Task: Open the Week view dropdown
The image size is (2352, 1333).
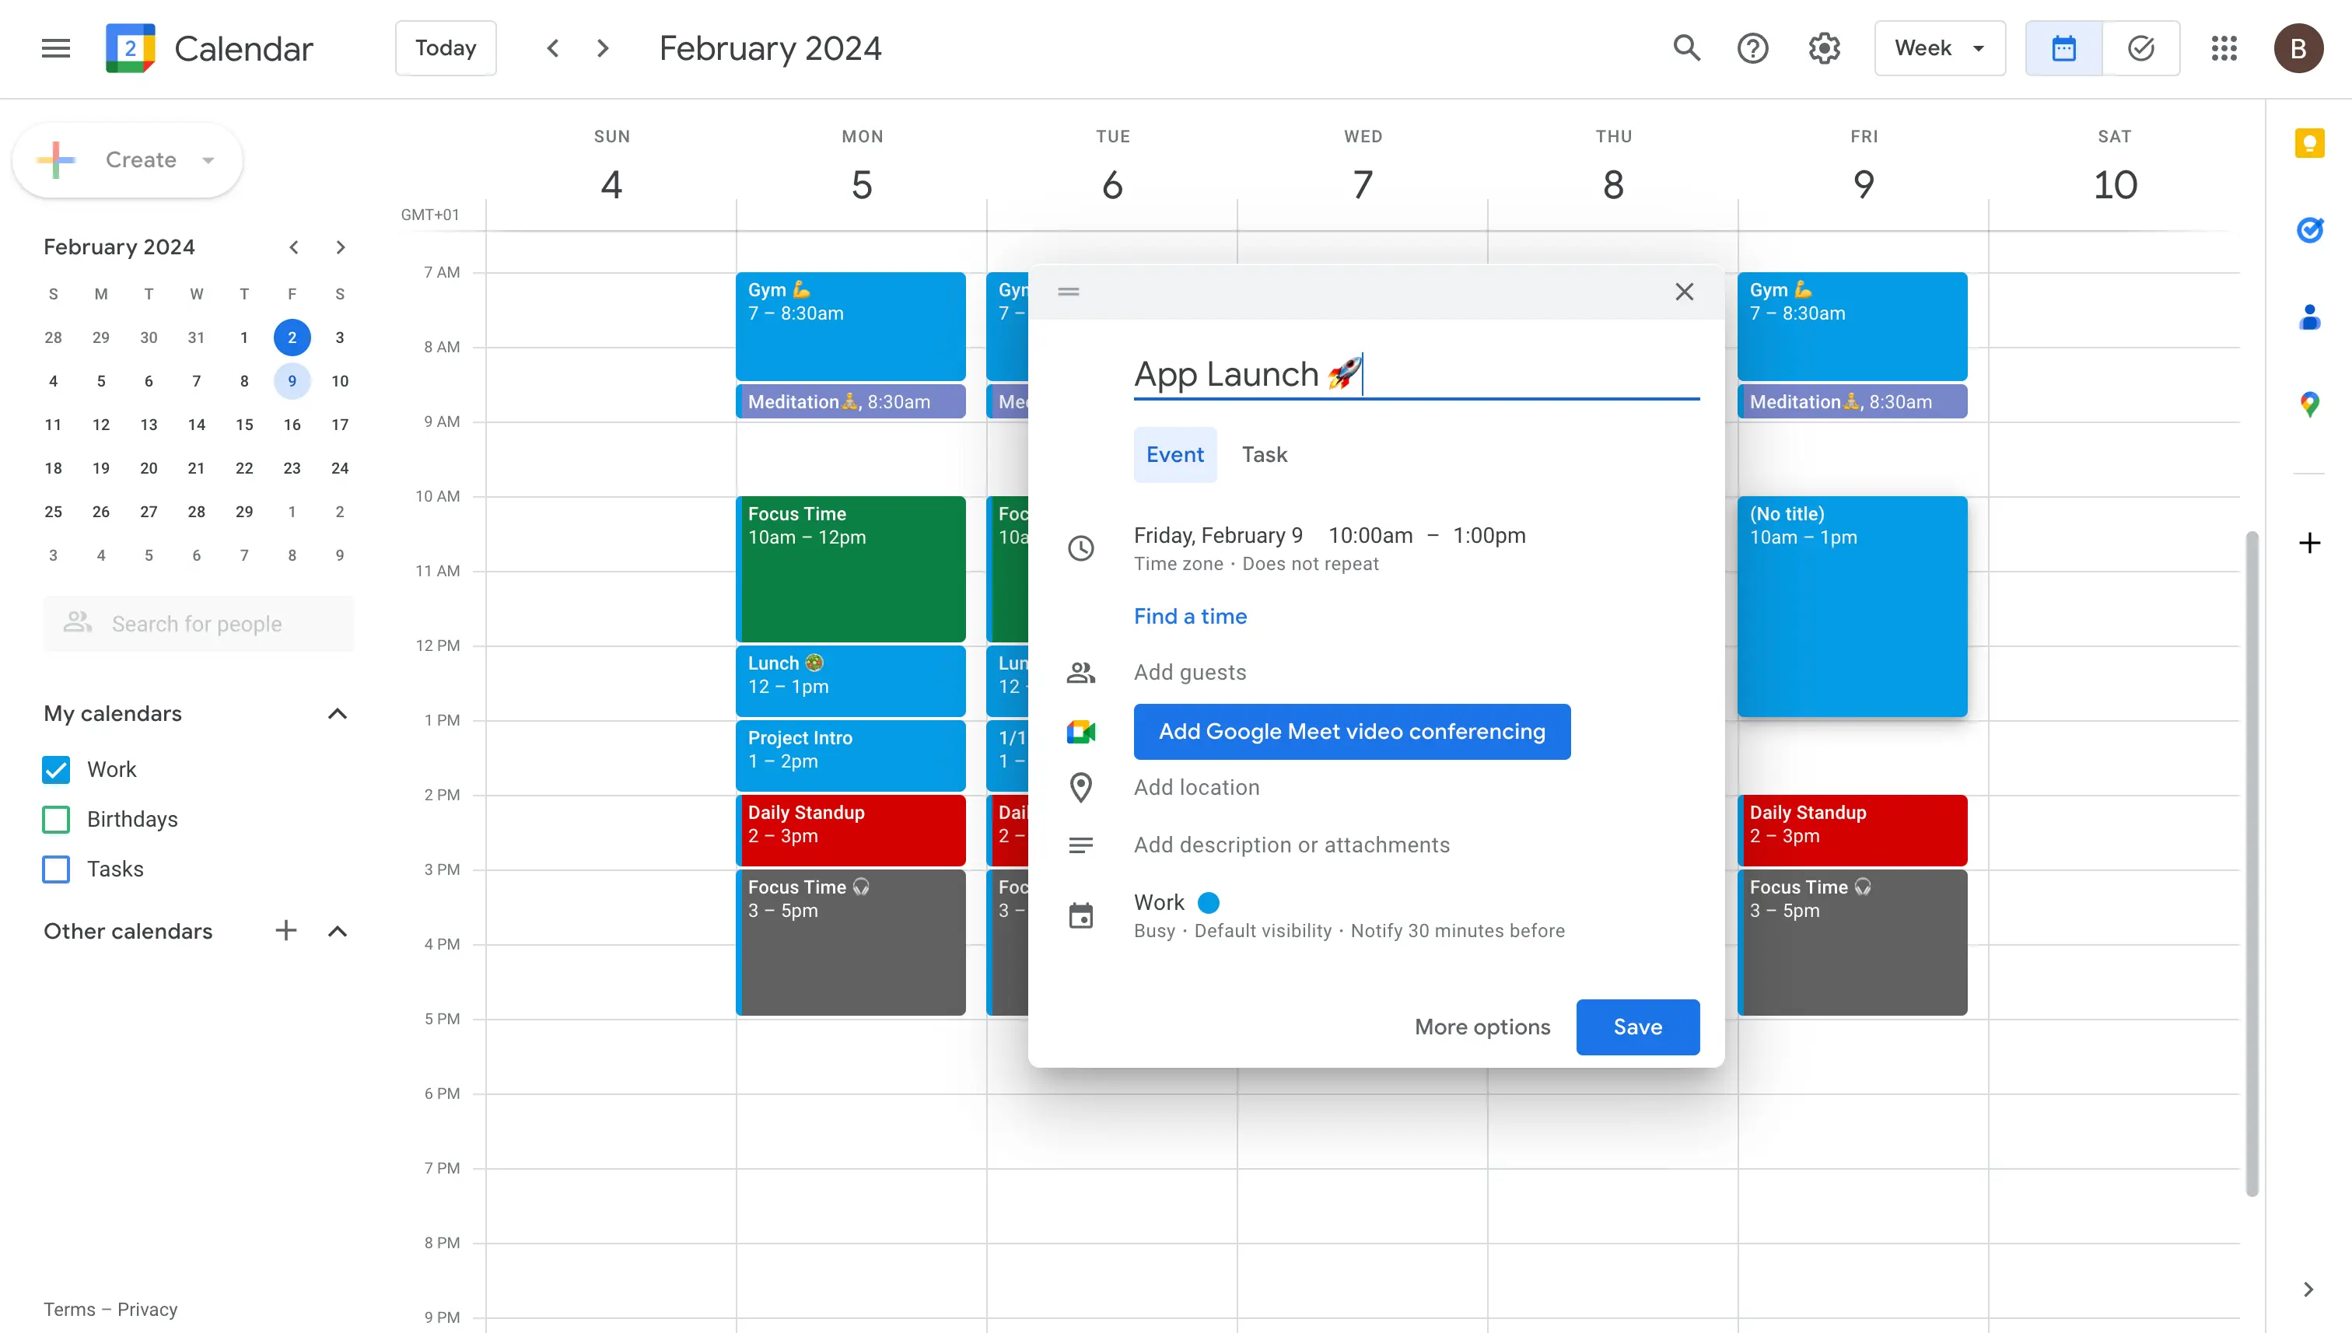Action: 1938,47
